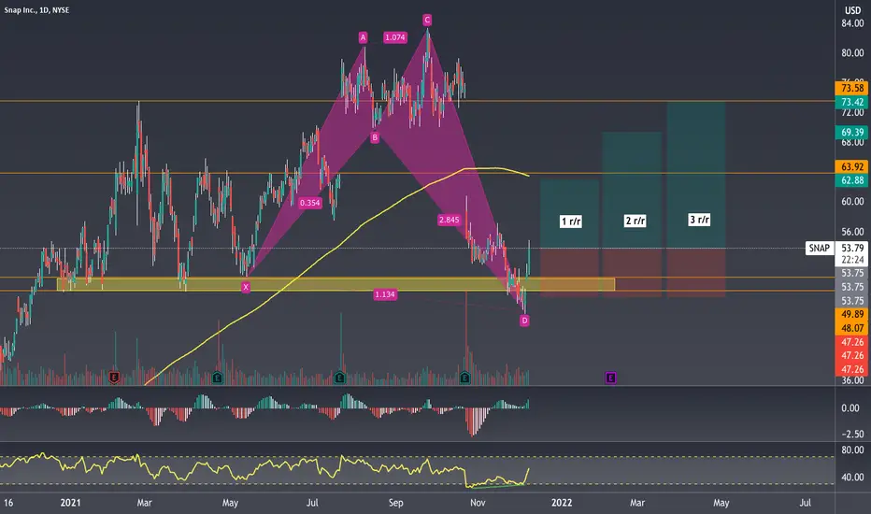
Task: Click the orange 48.07 price label
Action: tap(852, 328)
